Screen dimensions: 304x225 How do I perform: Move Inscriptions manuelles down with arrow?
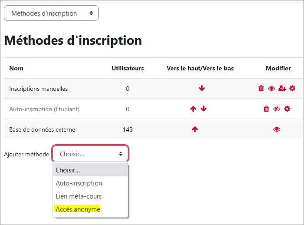(x=202, y=89)
